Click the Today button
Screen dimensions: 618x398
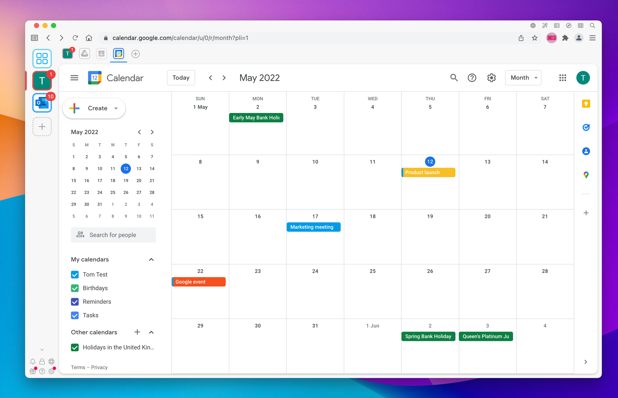point(181,78)
